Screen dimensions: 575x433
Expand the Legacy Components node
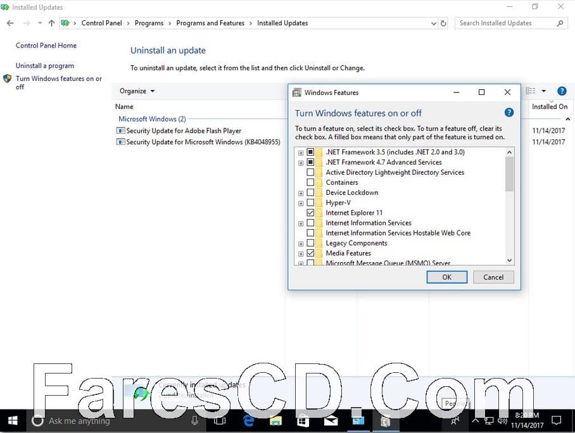301,244
